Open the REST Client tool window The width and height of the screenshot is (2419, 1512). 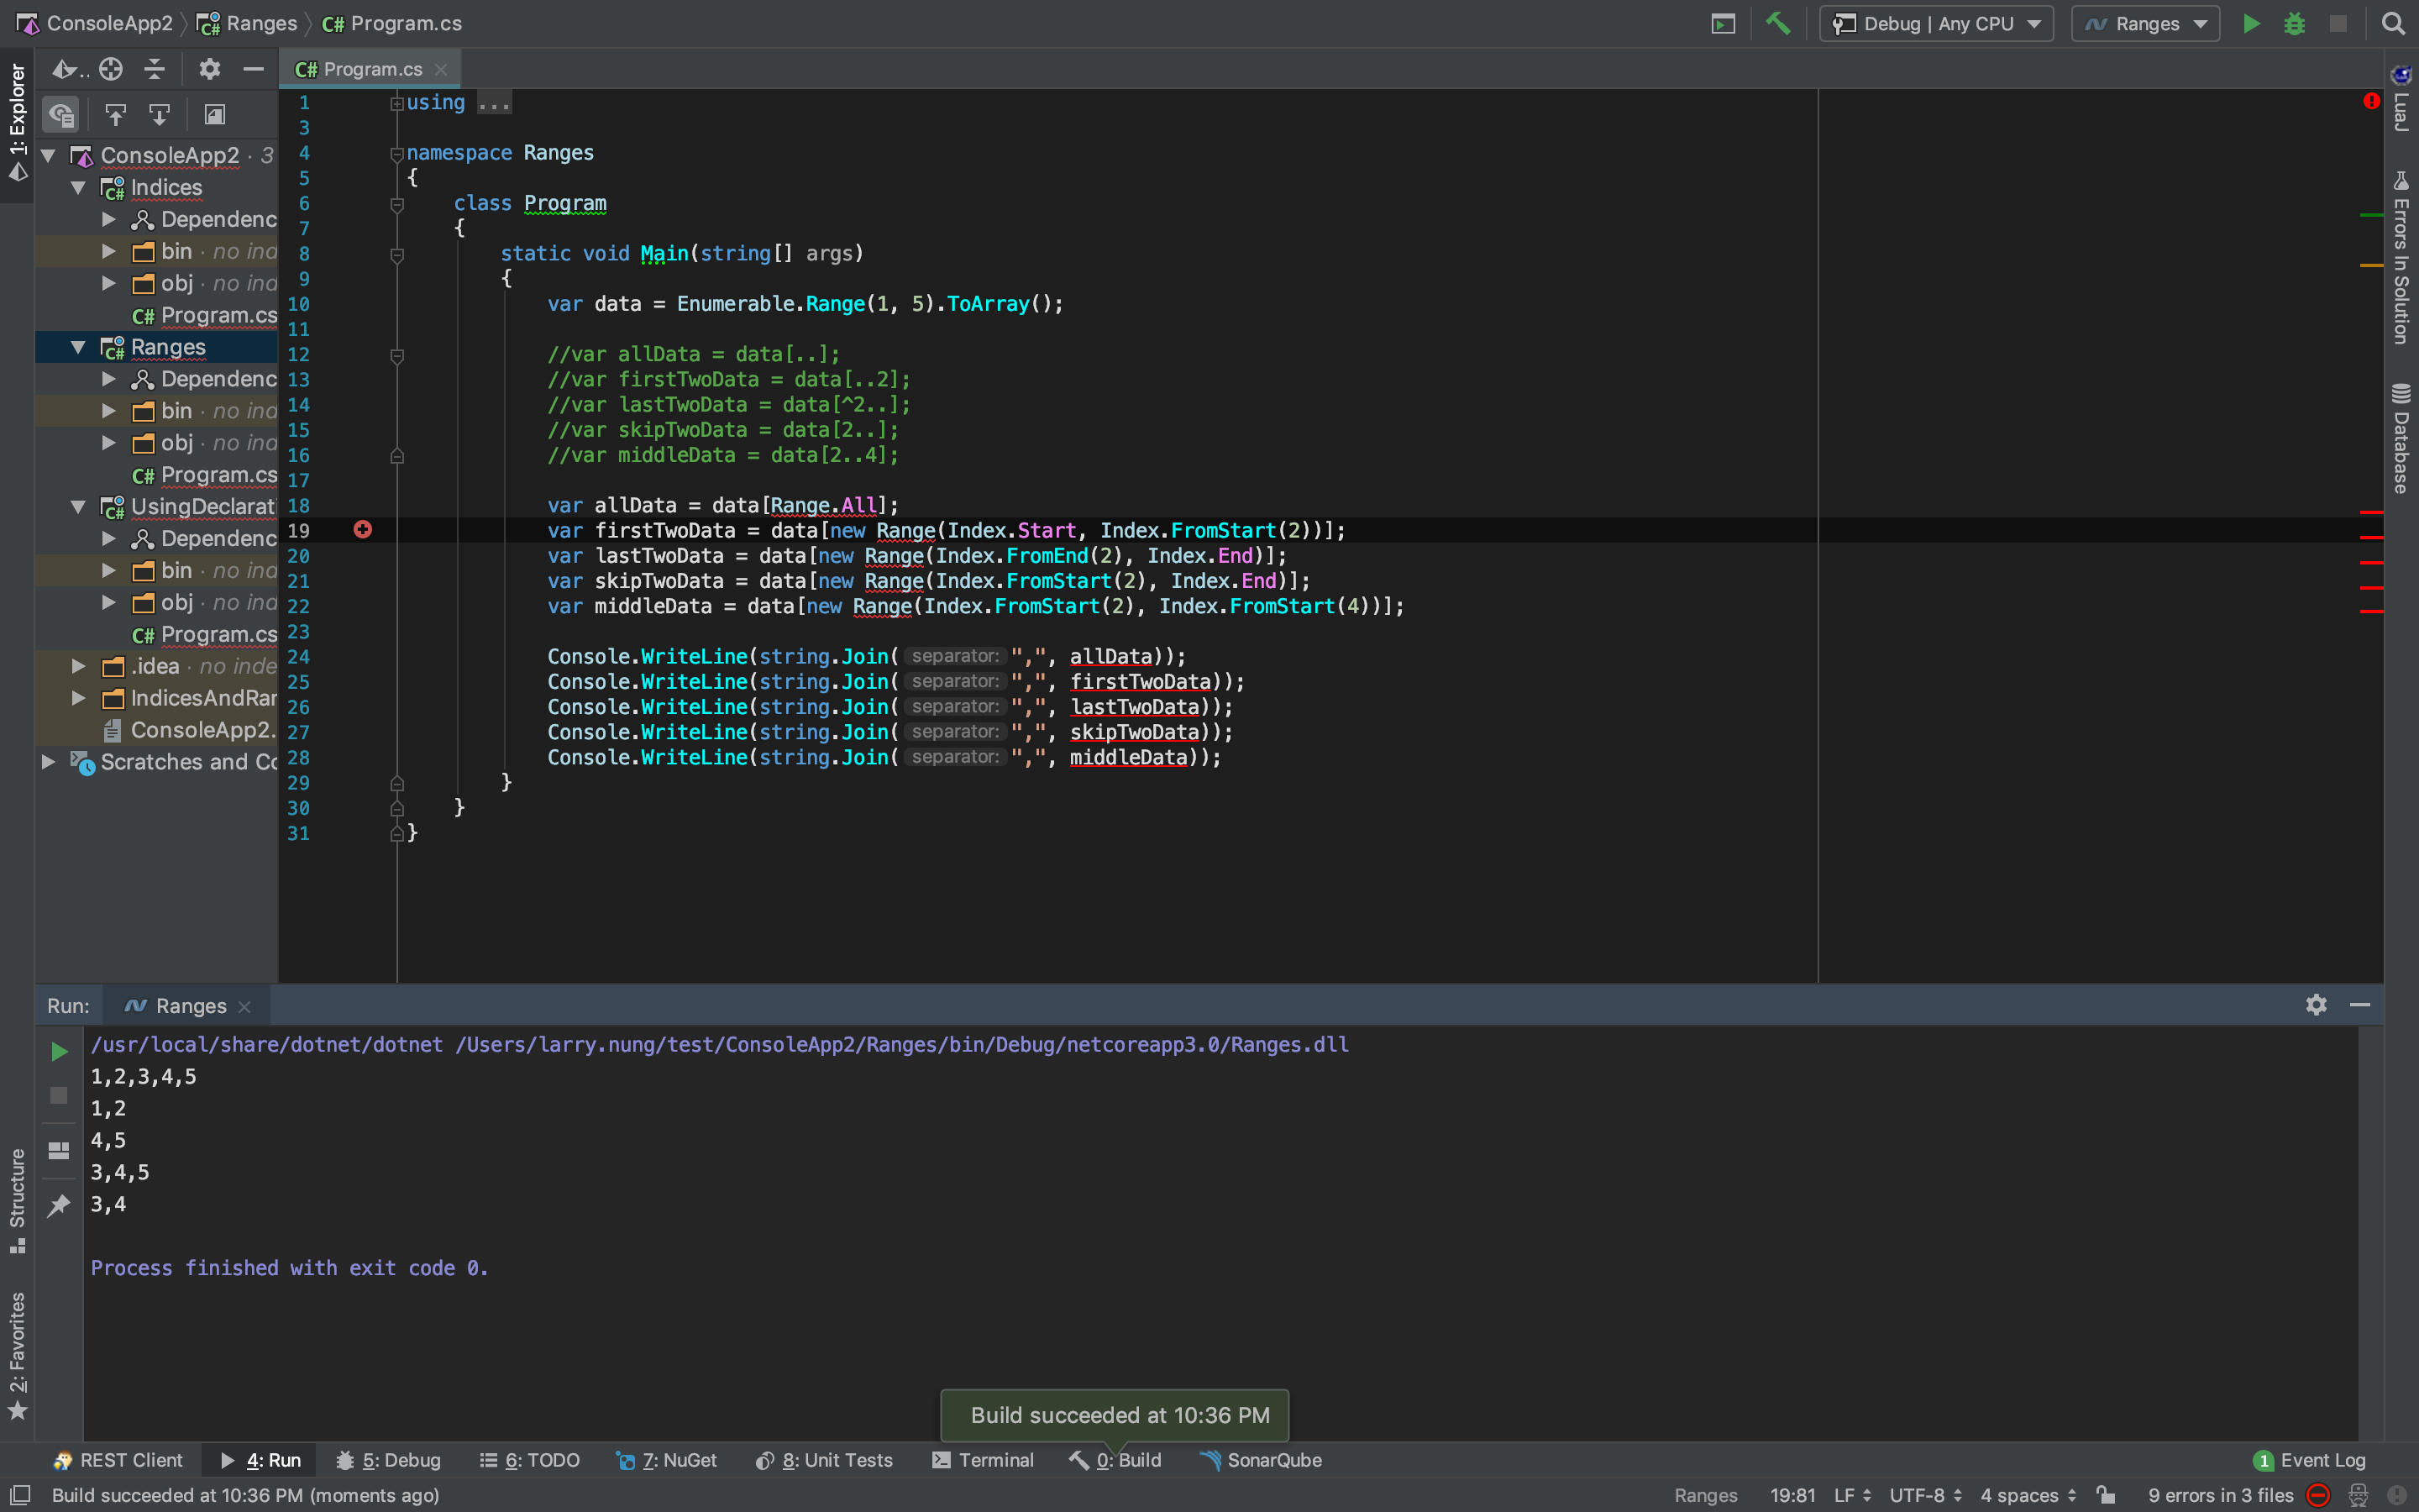pos(119,1460)
